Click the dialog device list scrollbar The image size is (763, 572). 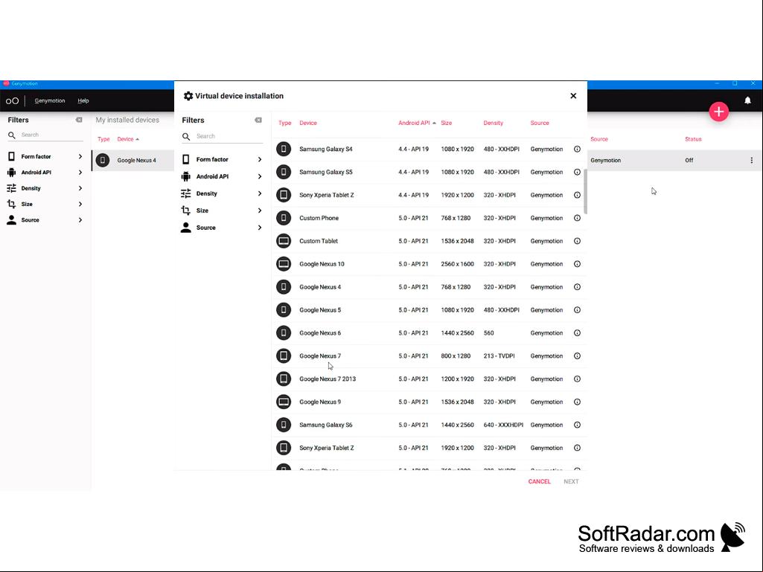click(x=585, y=191)
